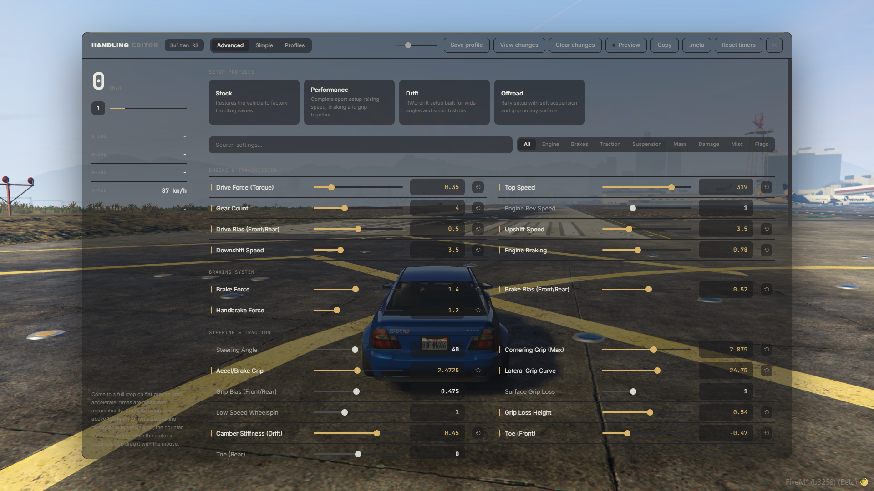Image resolution: width=874 pixels, height=491 pixels.
Task: Apply the Offroad setup profile
Action: [539, 102]
